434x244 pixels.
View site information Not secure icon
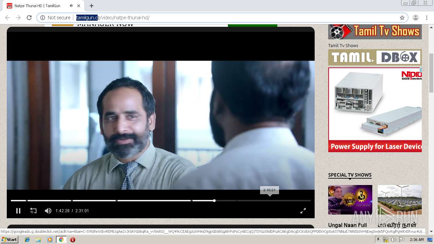coord(43,18)
